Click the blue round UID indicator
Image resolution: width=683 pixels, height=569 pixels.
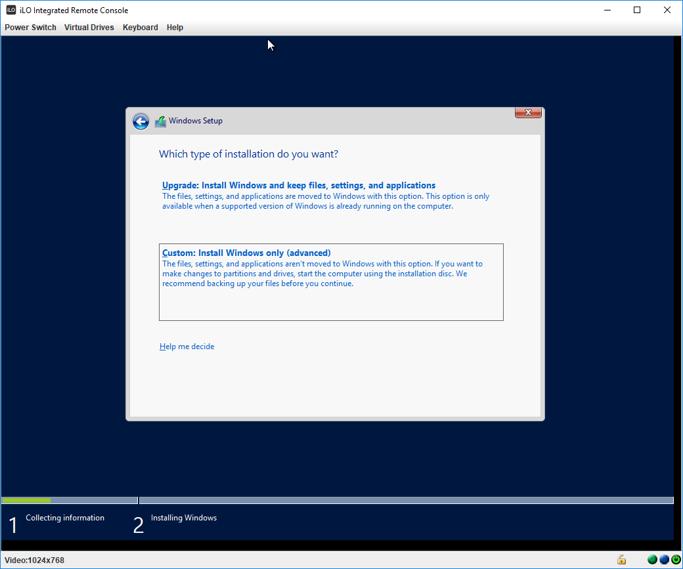click(664, 560)
